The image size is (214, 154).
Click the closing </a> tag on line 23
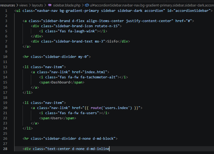[x=35, y=123]
